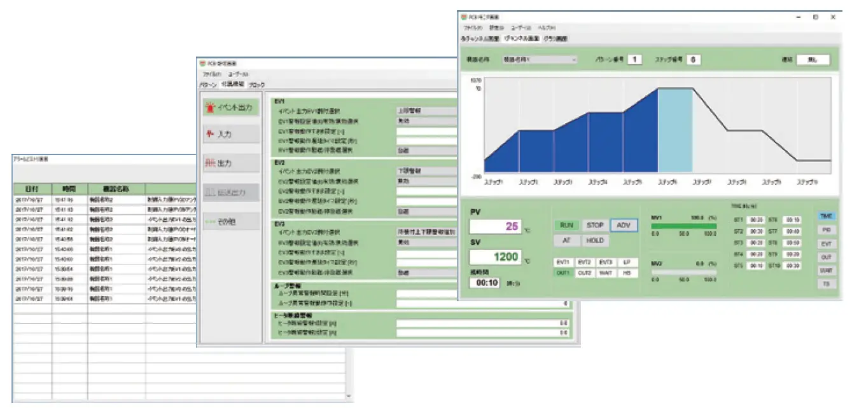Select the EVT side button

click(x=827, y=243)
